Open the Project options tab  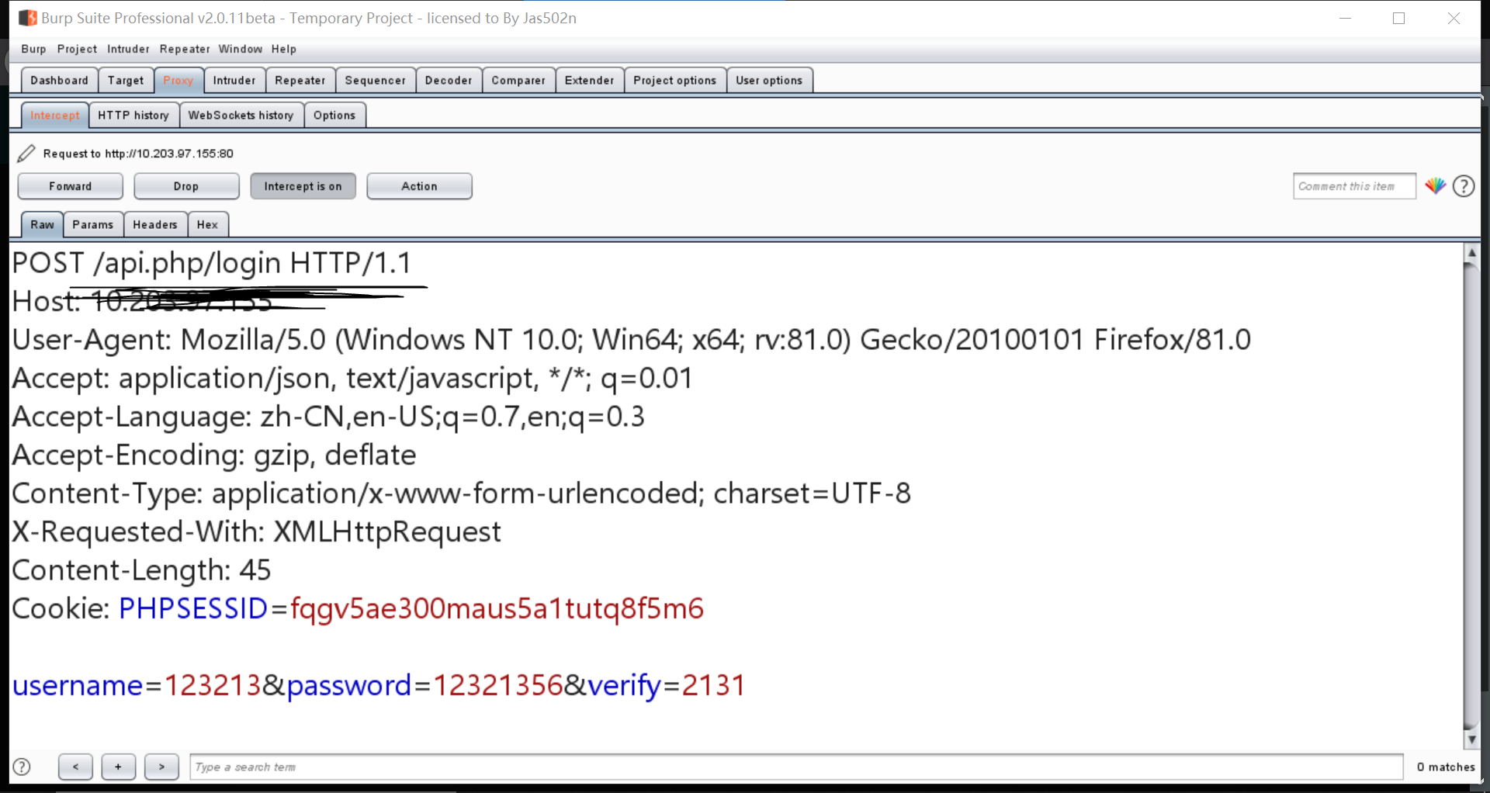tap(675, 80)
